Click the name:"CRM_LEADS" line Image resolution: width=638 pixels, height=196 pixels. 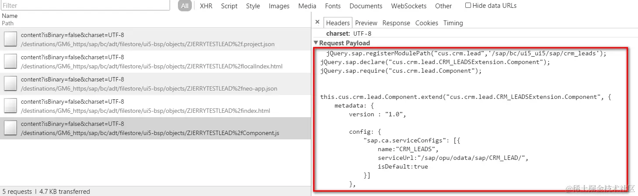[x=408, y=149]
